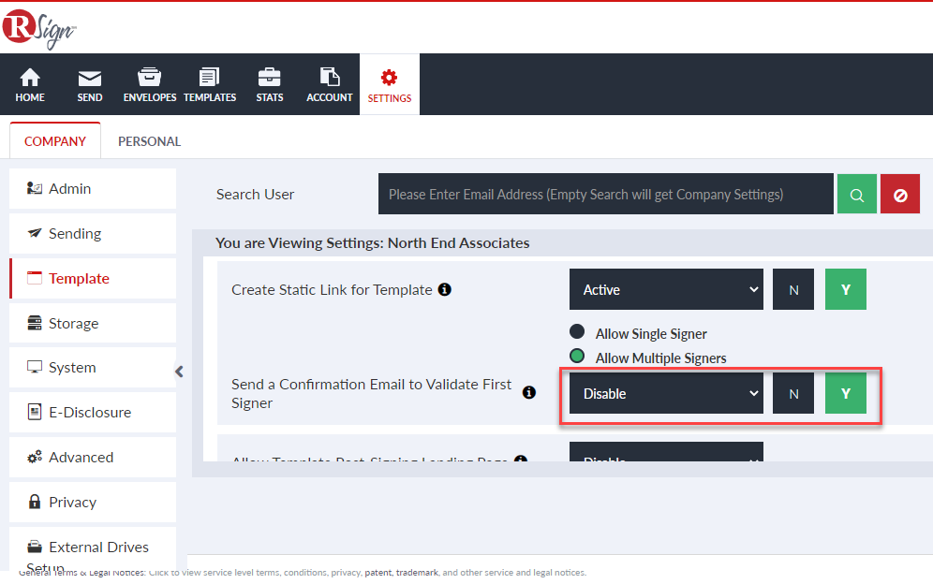
Task: Click the red clear search button
Action: pos(900,194)
